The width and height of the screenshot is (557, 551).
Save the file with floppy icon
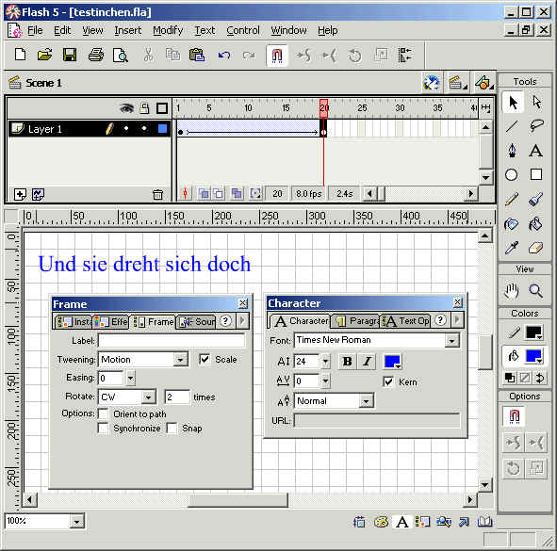(70, 55)
